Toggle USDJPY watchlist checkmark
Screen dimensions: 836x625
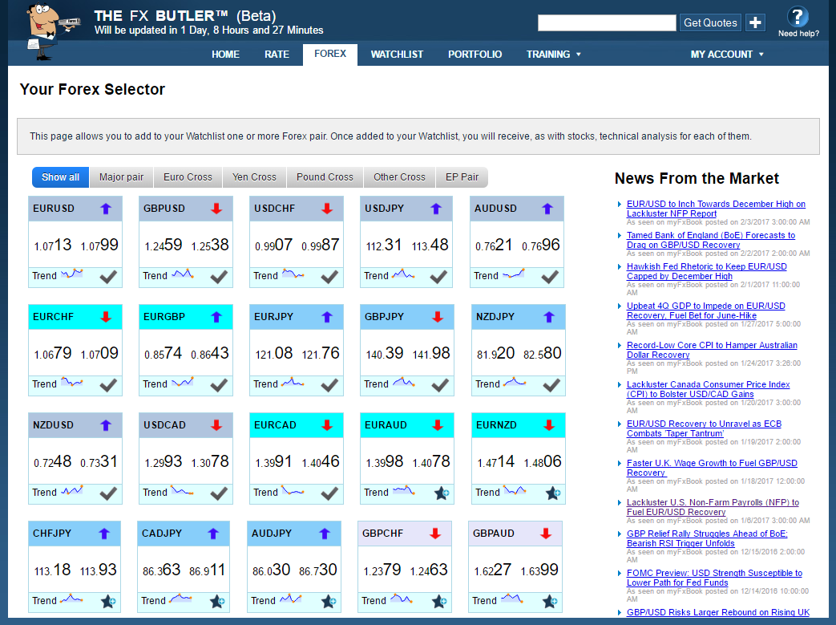tap(438, 277)
